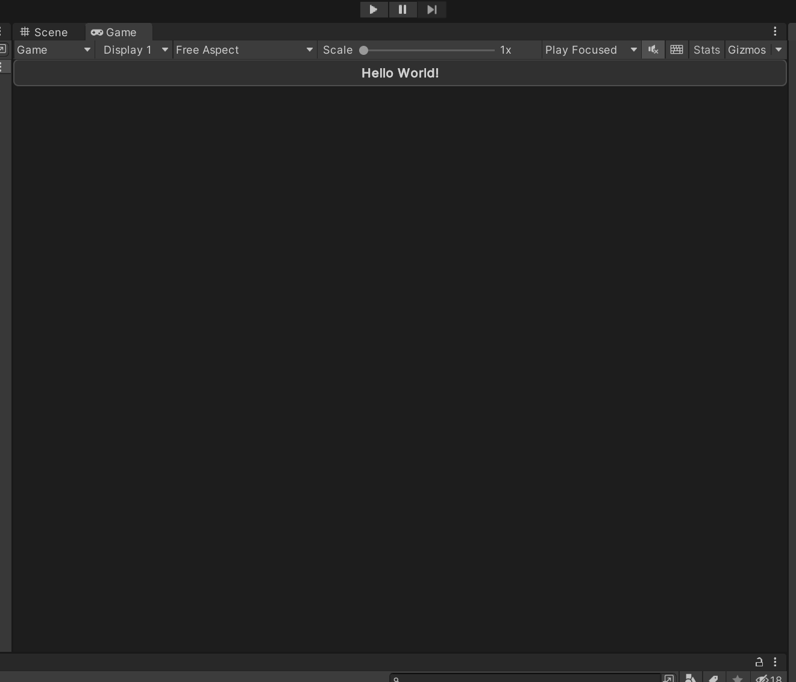Click the panel lock padlock icon
This screenshot has height=682, width=796.
pyautogui.click(x=759, y=662)
